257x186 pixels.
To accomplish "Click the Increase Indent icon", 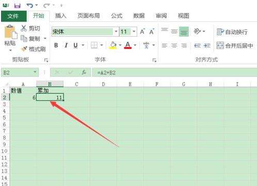I will tap(207, 45).
